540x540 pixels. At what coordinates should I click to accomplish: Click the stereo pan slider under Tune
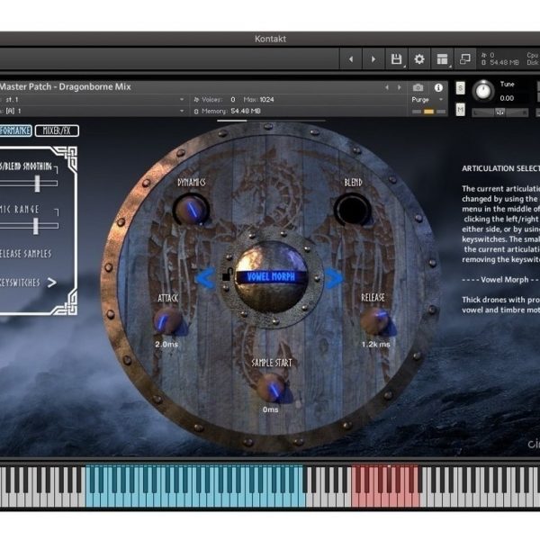[499, 112]
